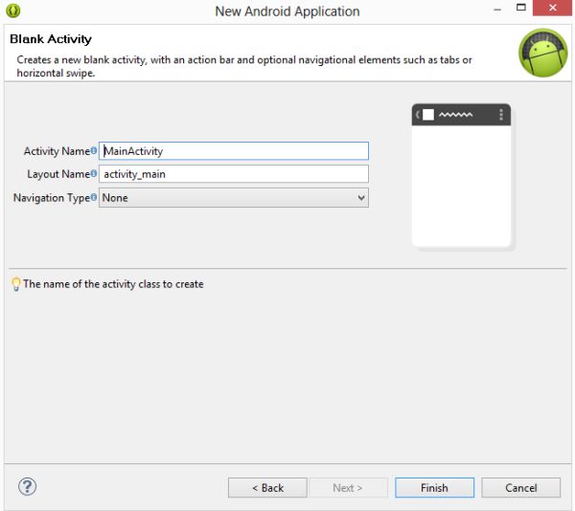Close the wizard with the red X

coord(552,8)
